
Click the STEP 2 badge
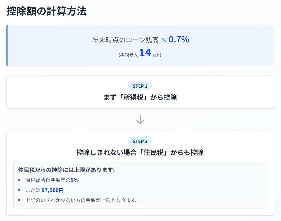tap(140, 141)
